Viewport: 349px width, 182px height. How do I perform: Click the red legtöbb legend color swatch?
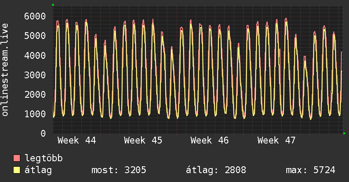coord(17,159)
